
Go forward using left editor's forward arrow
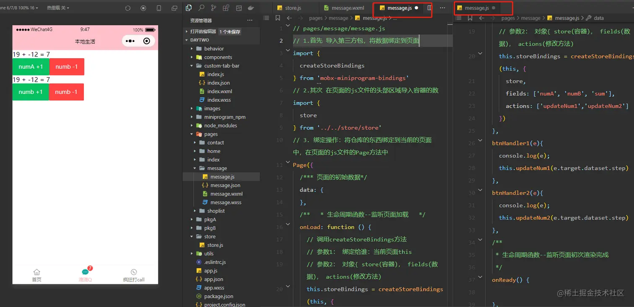pyautogui.click(x=300, y=18)
